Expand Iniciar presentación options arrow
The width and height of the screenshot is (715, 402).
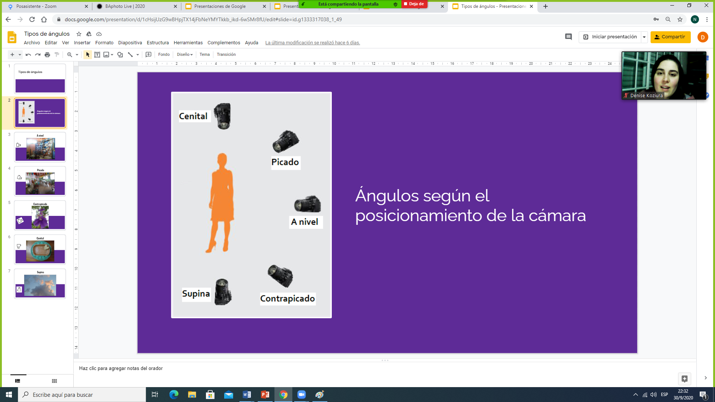click(644, 37)
